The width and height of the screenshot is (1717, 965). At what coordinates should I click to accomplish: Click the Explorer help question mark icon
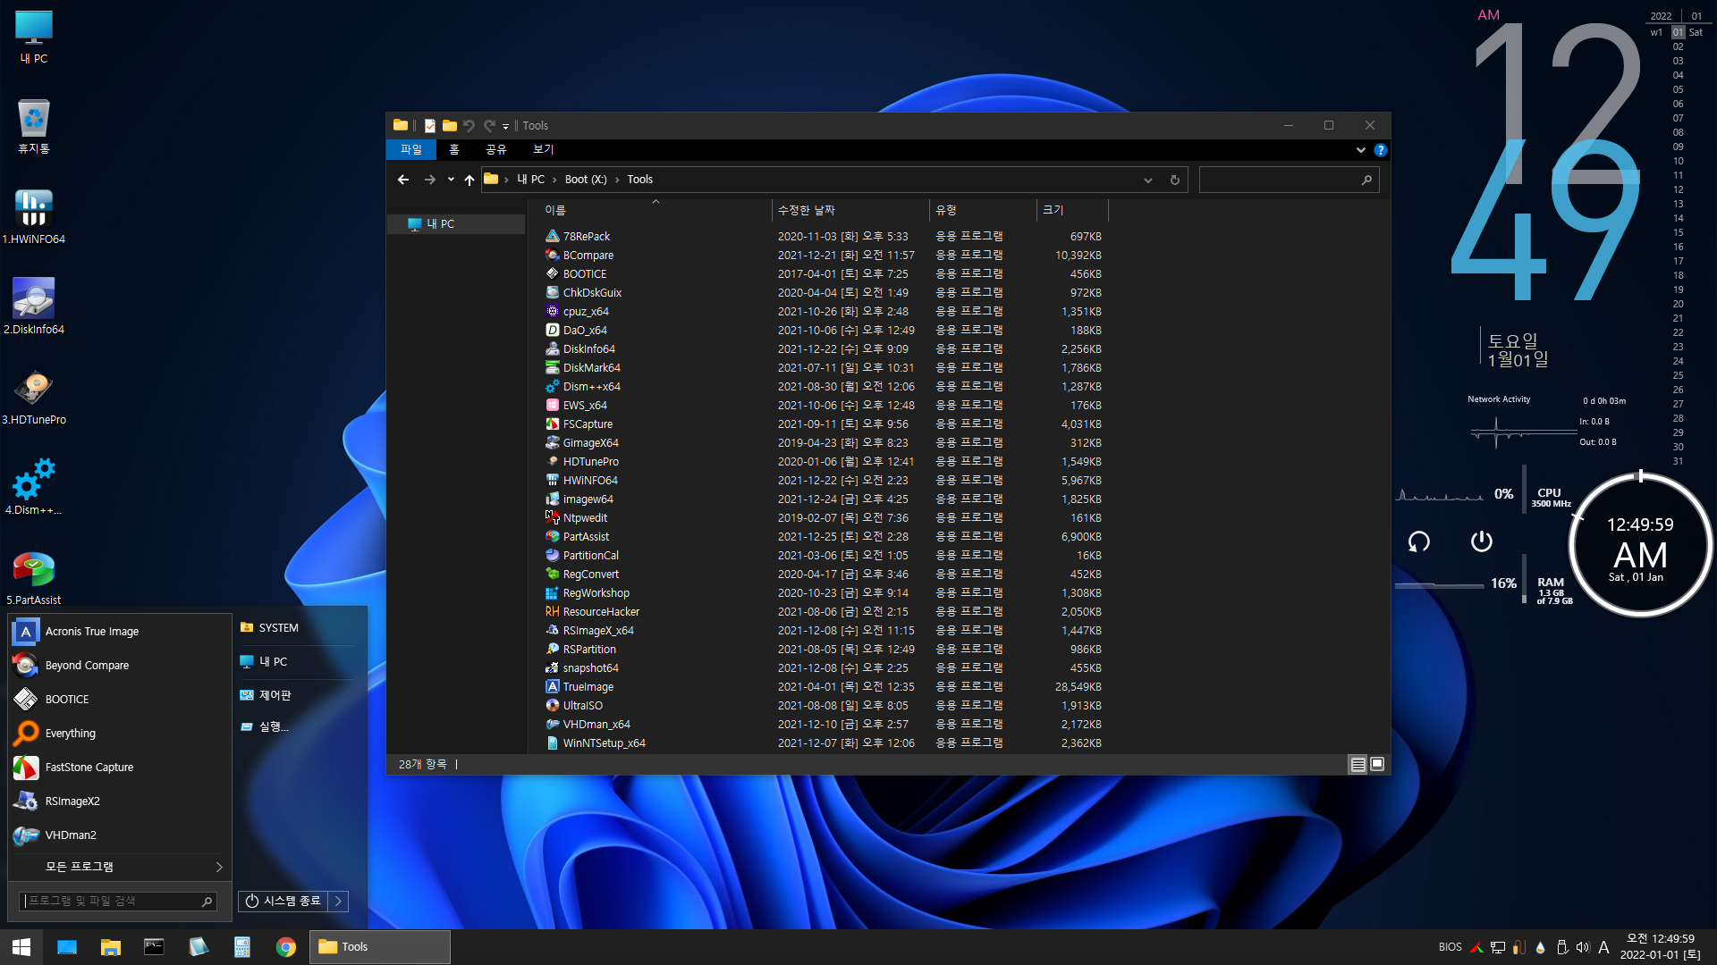1381,150
